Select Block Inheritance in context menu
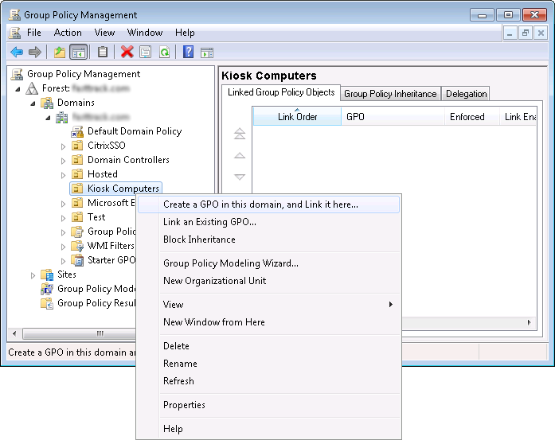555x440 pixels. point(268,239)
